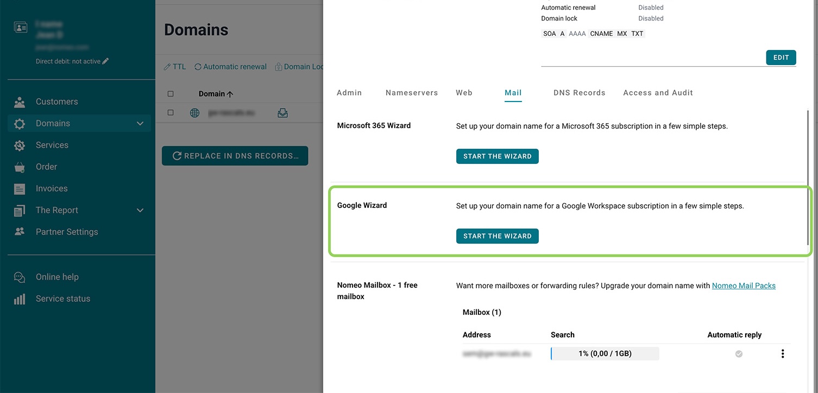Click the globe icon in the domain row
The width and height of the screenshot is (818, 393).
pos(195,113)
